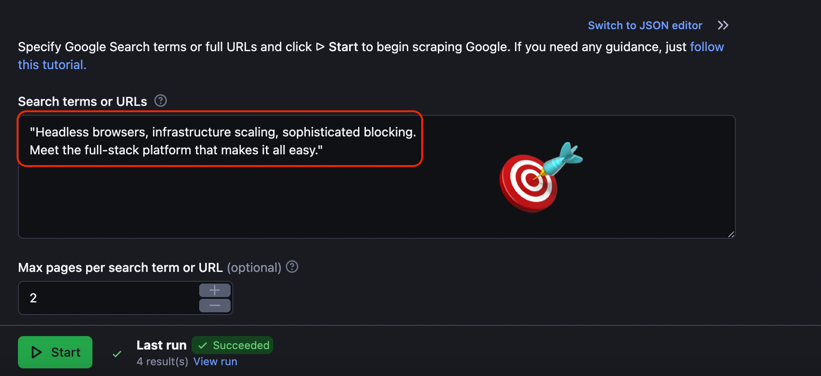Open the JSON editor via Switch to JSON editor
Viewport: 821px width, 376px height.
pyautogui.click(x=645, y=25)
